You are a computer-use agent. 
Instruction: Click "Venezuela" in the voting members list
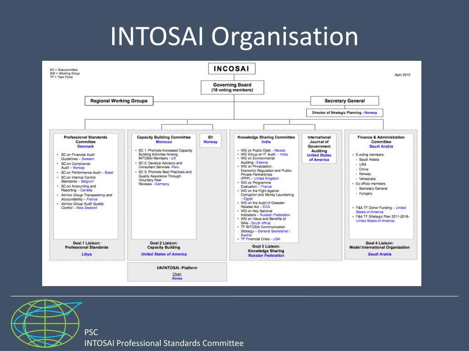click(367, 179)
